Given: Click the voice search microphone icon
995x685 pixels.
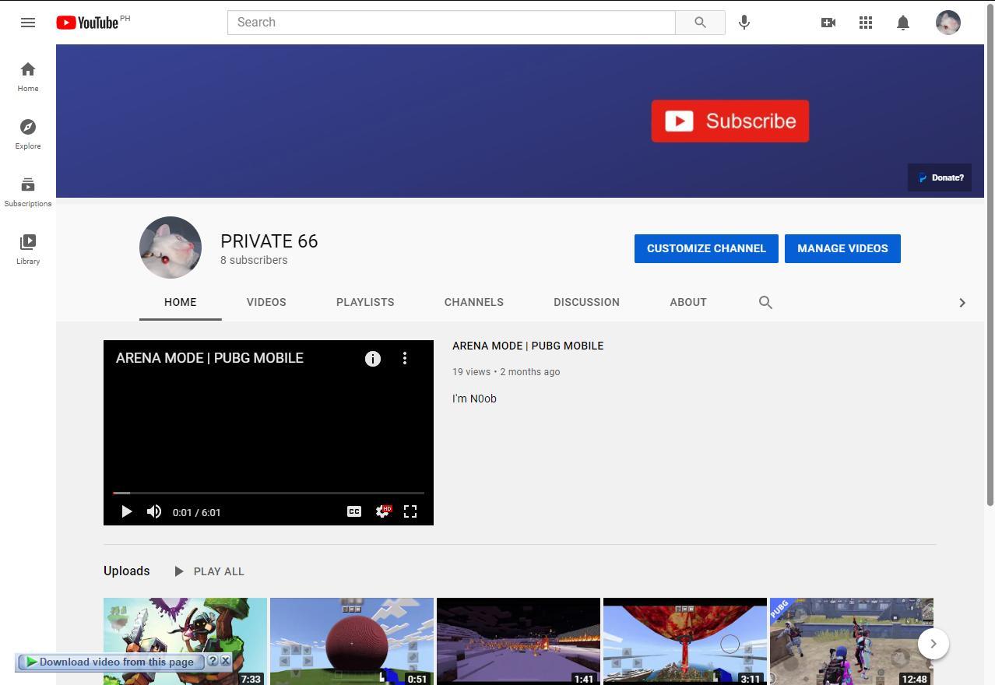Looking at the screenshot, I should [744, 23].
